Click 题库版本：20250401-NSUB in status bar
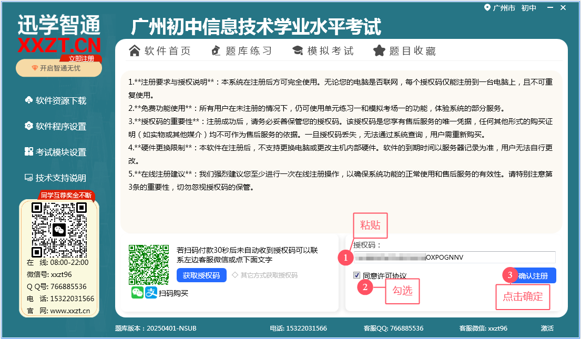Viewport: 581px width, 339px height. click(156, 328)
